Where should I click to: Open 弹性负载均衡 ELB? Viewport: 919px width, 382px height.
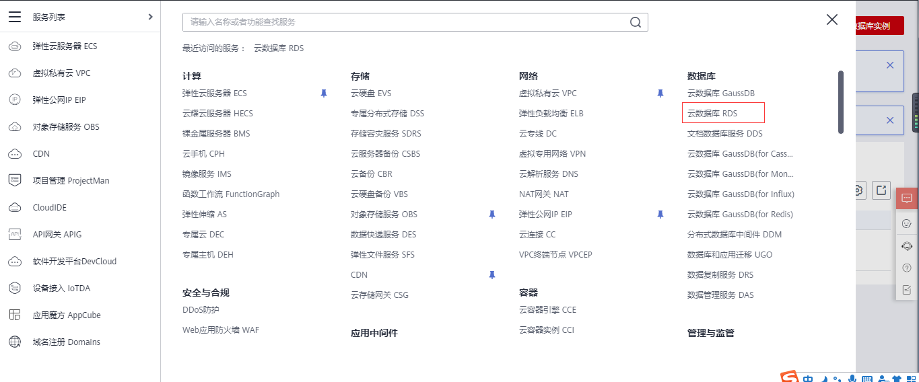551,114
